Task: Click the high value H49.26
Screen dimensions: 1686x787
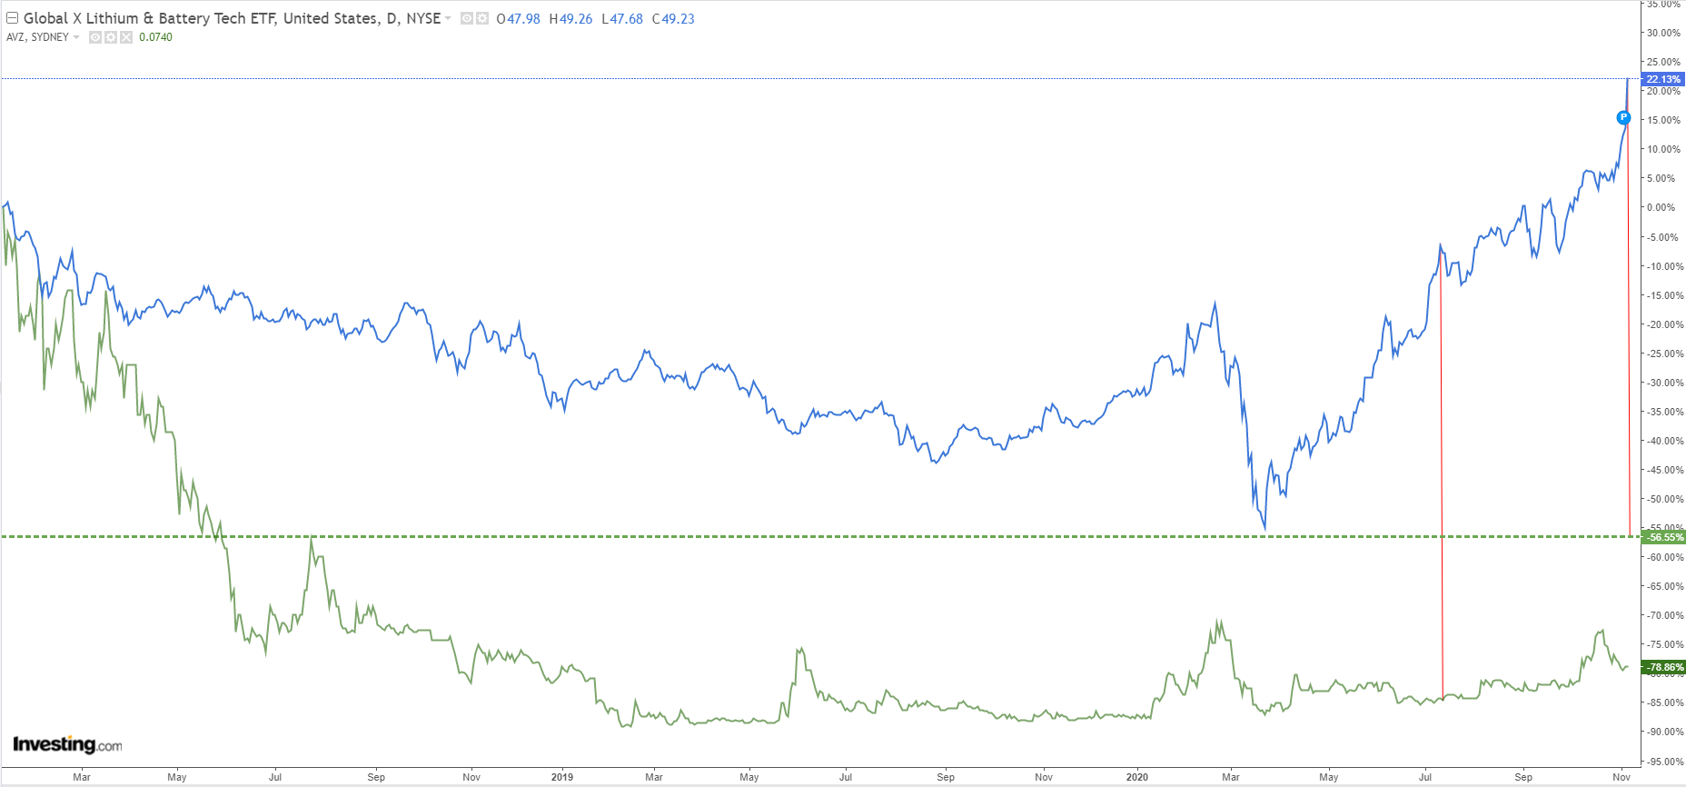Action: (570, 18)
